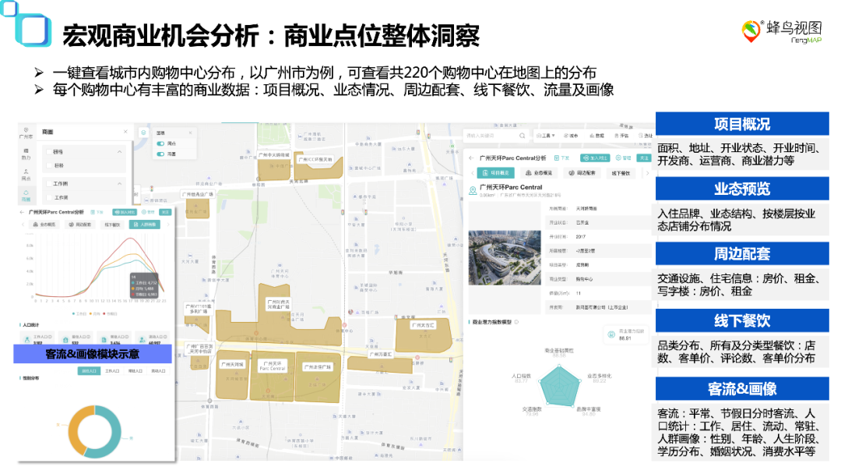Click 加入对比 button in right panel
Screen dimensions: 841x474
(x=598, y=157)
